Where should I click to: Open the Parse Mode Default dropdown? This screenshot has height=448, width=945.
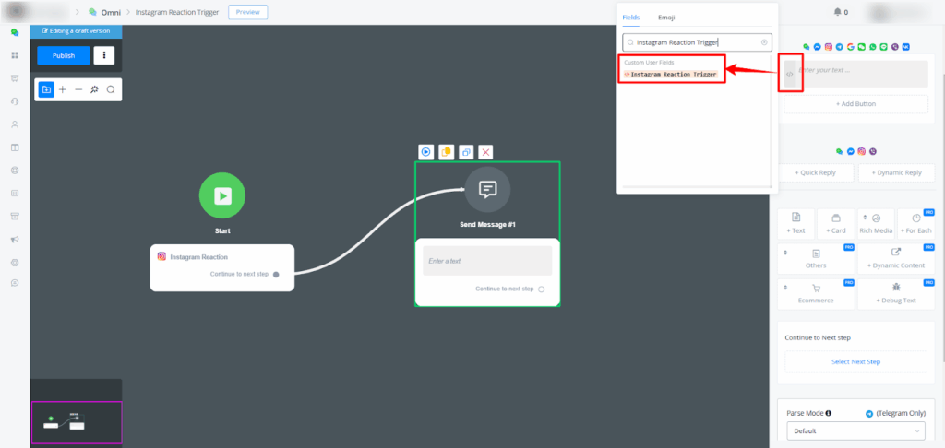point(855,430)
